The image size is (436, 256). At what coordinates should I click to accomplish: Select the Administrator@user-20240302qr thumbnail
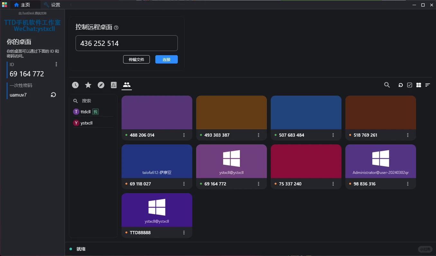tap(381, 161)
